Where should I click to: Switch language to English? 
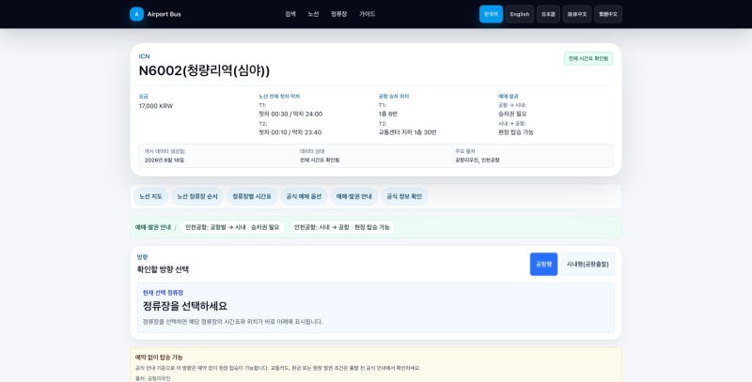coord(520,14)
